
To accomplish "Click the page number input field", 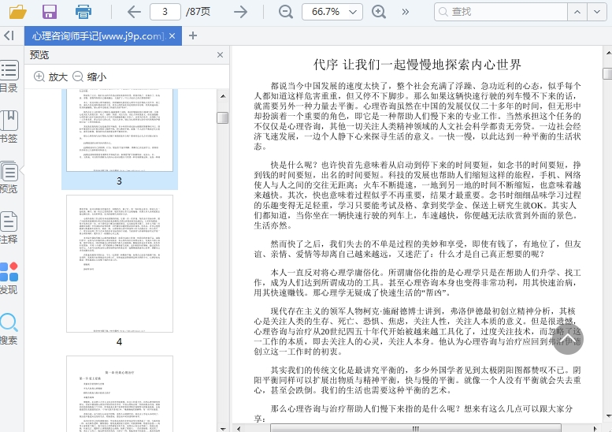I will [x=165, y=12].
